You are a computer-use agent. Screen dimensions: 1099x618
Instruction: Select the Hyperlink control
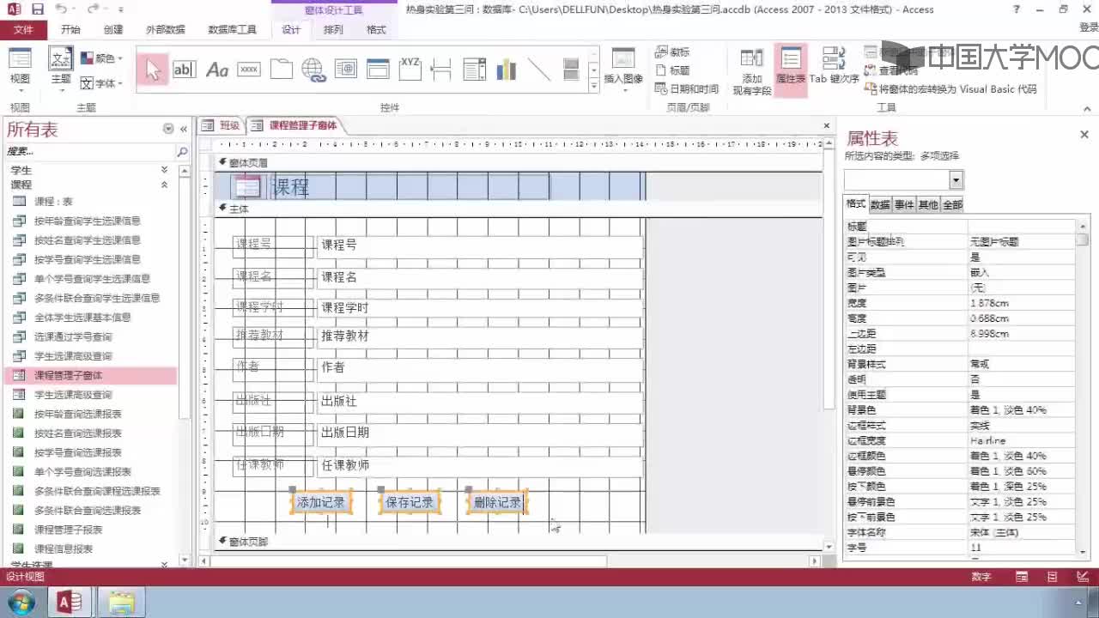pyautogui.click(x=313, y=70)
